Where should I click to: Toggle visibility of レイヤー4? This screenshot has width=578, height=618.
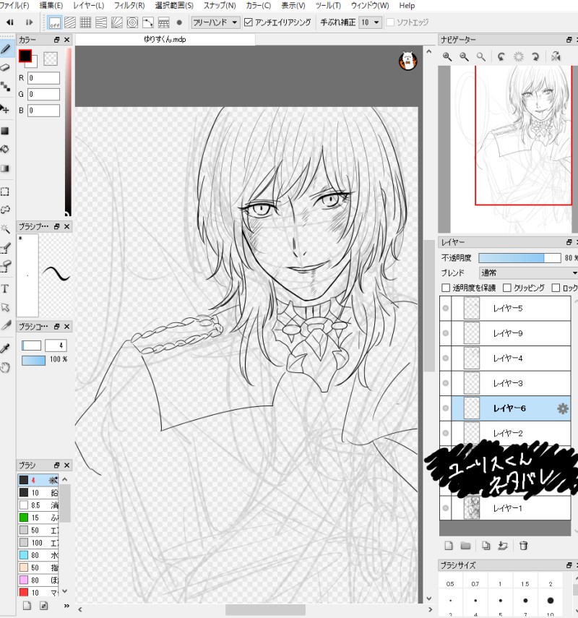[445, 358]
